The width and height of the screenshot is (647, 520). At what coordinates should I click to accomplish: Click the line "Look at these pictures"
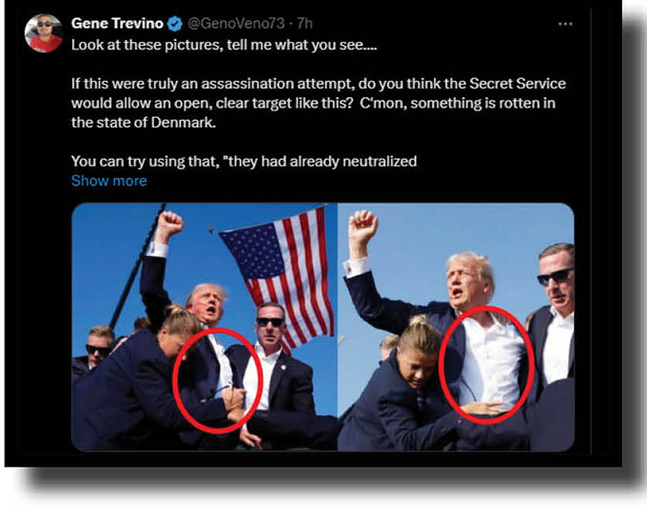(224, 45)
